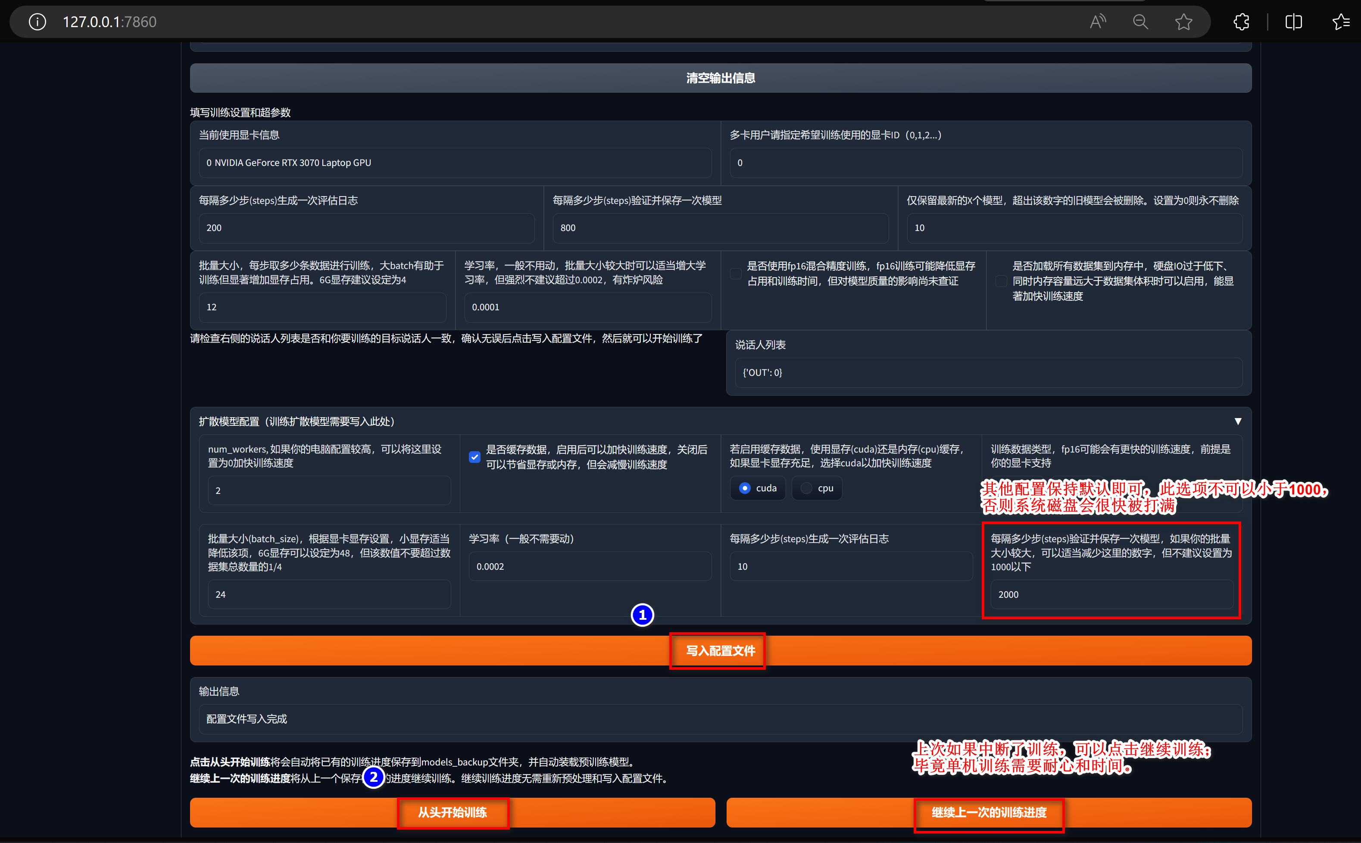Select the cpu cache radio option

[807, 488]
